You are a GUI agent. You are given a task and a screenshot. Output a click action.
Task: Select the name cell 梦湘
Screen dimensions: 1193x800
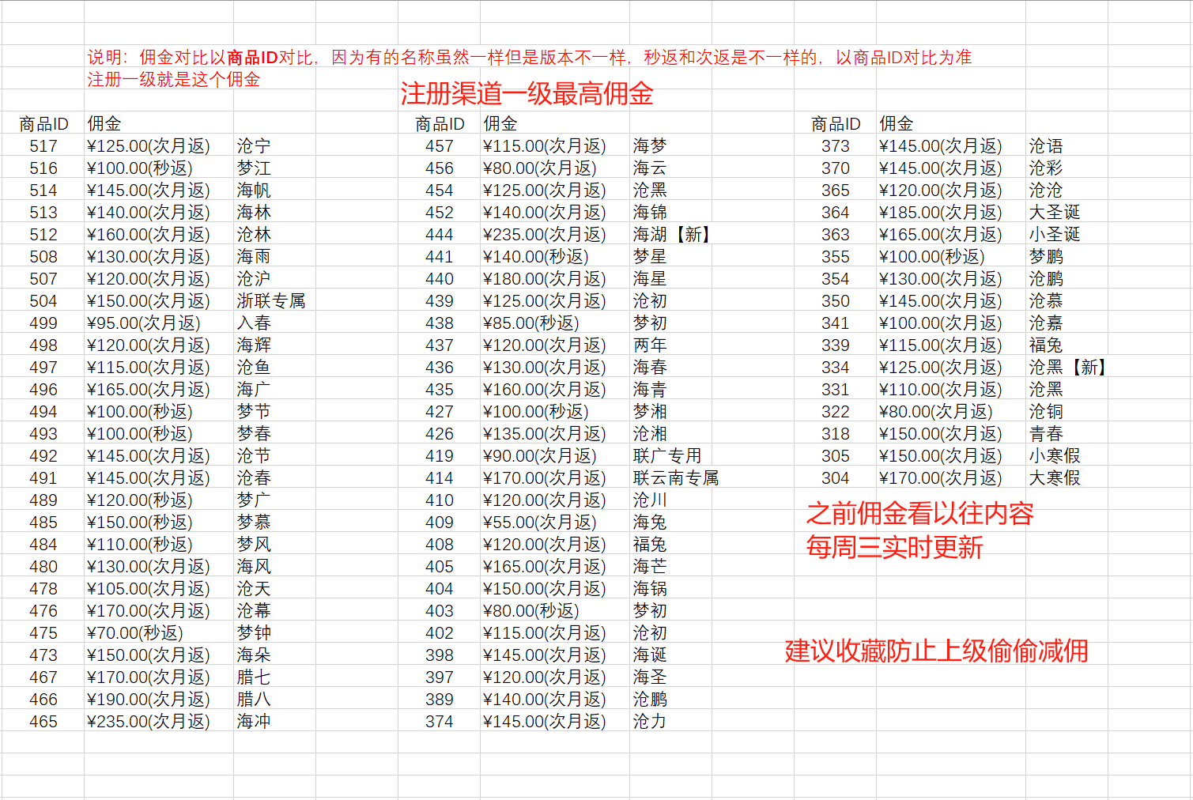[670, 412]
